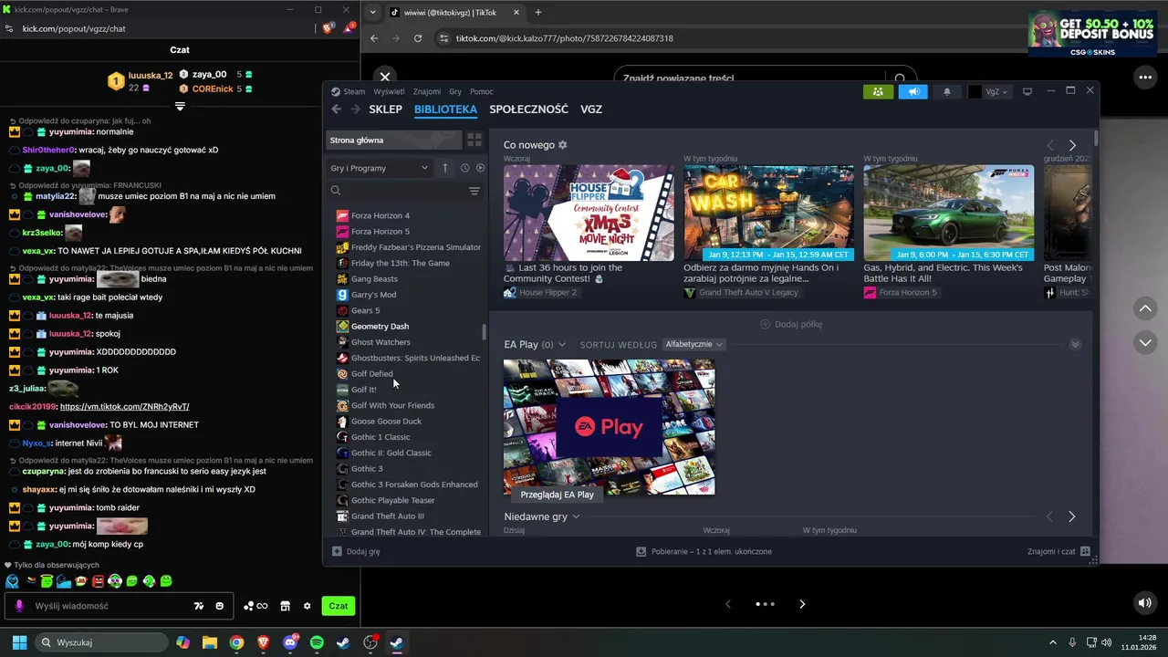Open Steam friends green icon button

point(877,91)
